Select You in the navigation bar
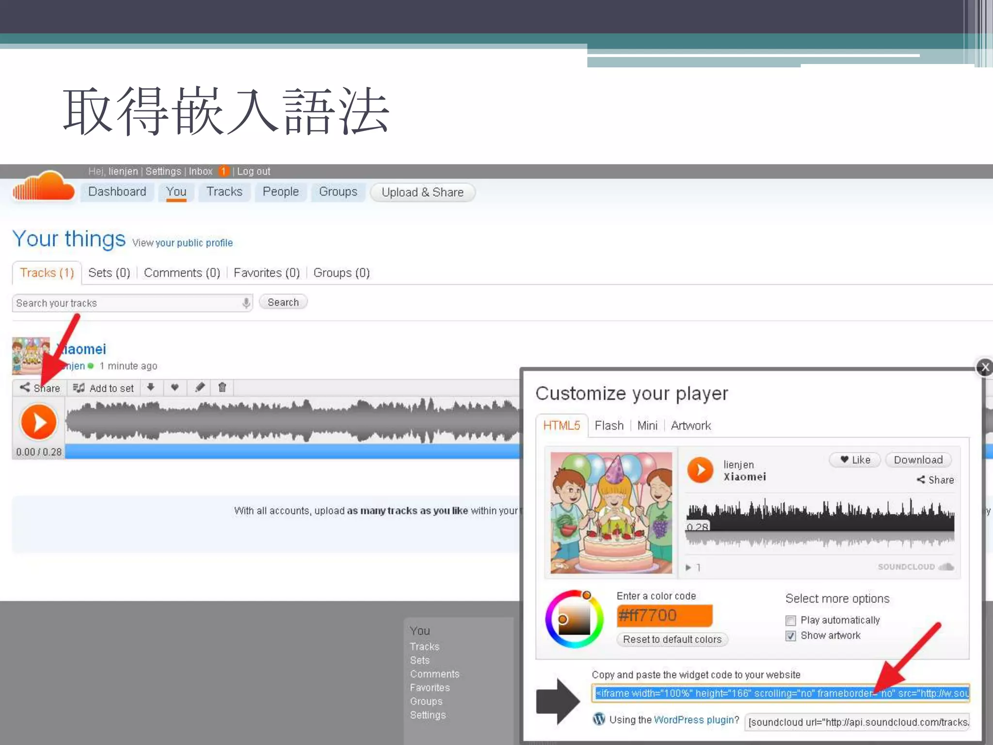The width and height of the screenshot is (993, 745). coord(176,192)
